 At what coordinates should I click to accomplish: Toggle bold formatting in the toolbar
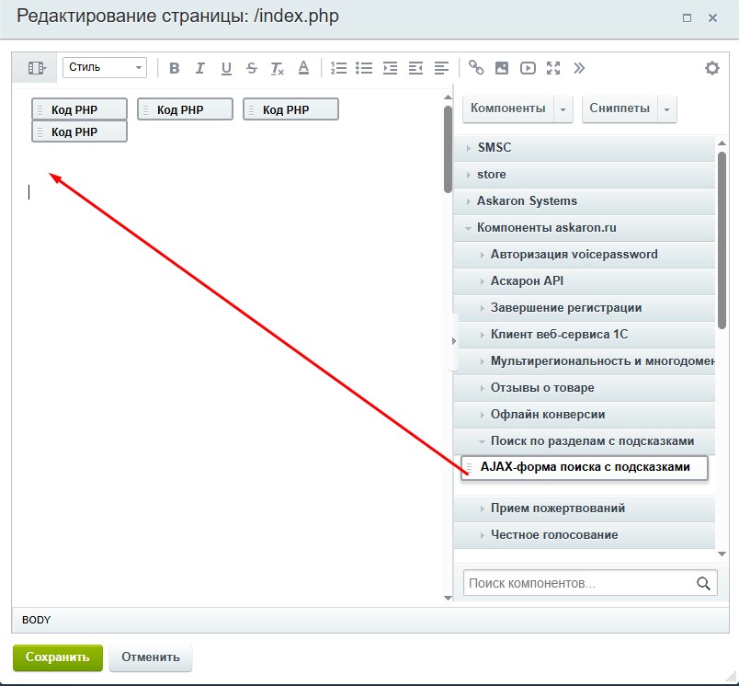[175, 68]
